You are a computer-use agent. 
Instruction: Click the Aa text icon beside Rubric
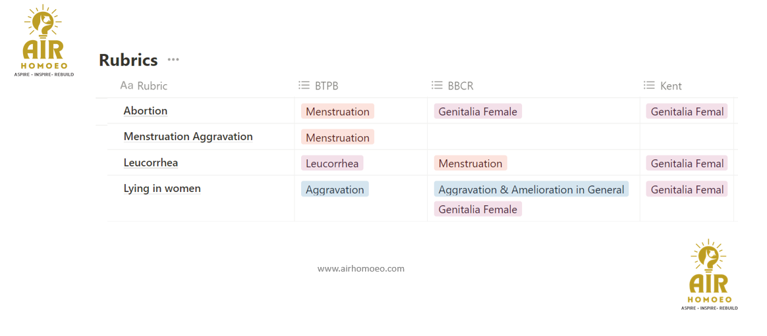coord(127,85)
